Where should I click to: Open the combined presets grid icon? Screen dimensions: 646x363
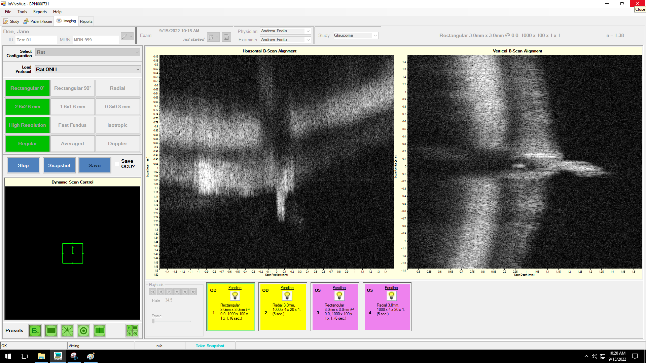tap(132, 331)
